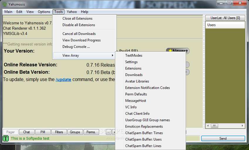Click the Your Version label
This screenshot has width=249, height=150.
coord(19,51)
